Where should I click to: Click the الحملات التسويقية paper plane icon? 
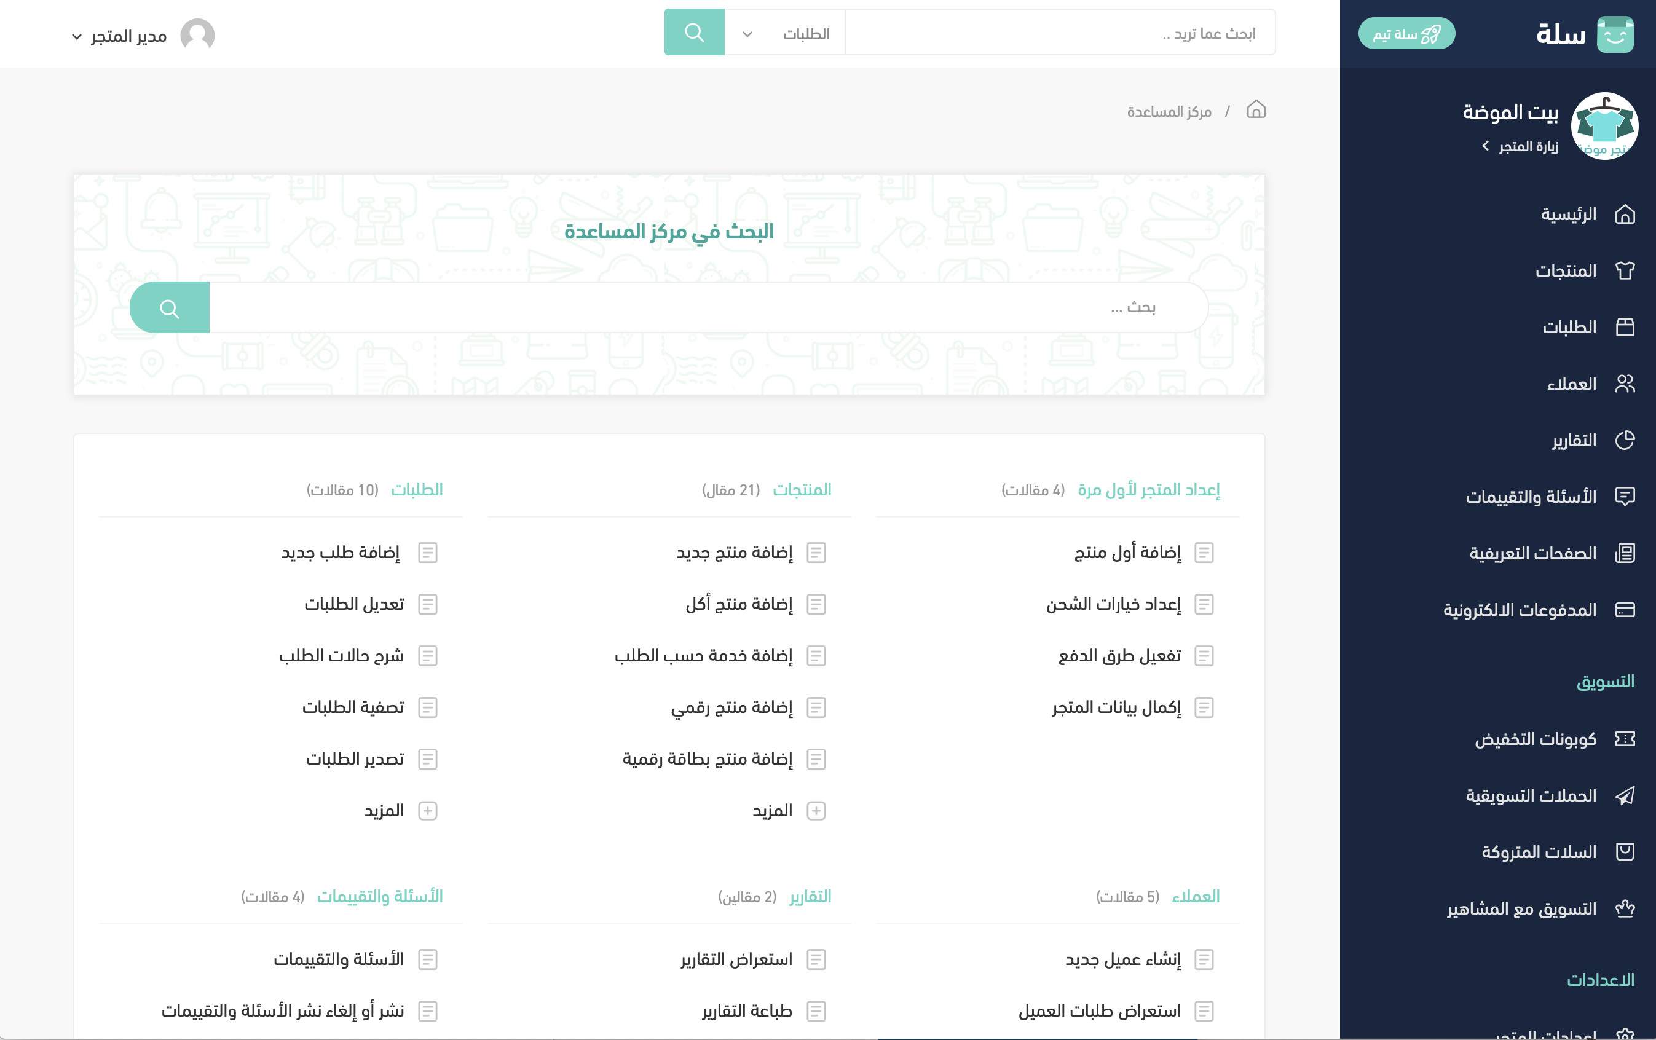[x=1625, y=796]
